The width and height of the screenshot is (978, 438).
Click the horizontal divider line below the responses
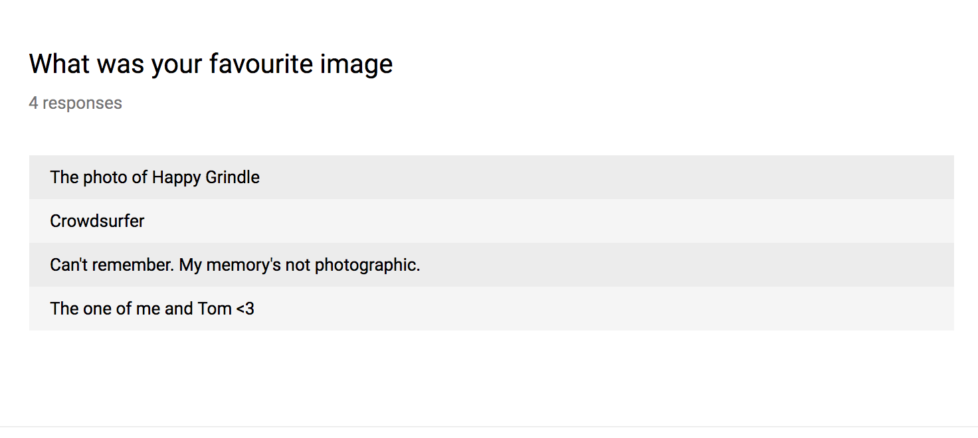tap(489, 426)
